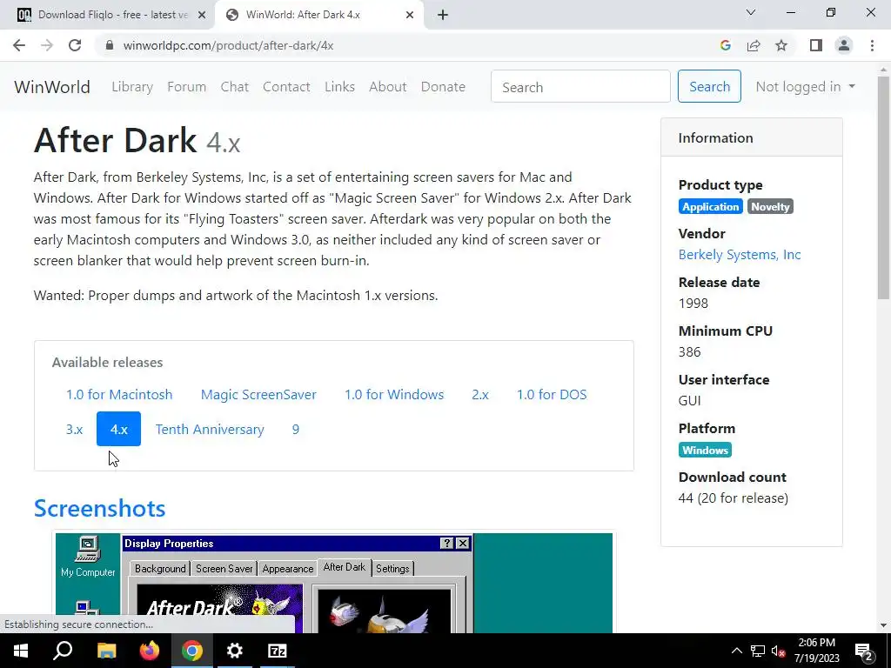Select the 1.0 for Macintosh release
Image resolution: width=891 pixels, height=668 pixels.
coord(119,395)
